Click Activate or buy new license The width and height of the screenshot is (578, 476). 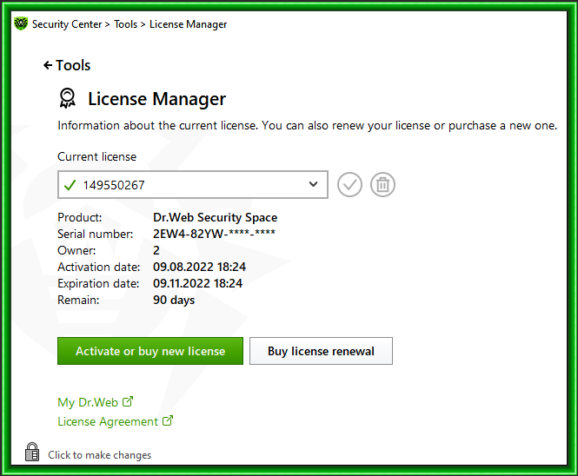click(150, 351)
